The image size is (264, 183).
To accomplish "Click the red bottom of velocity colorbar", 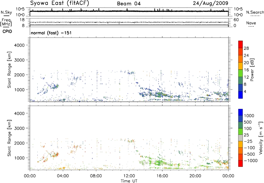I will pyautogui.click(x=241, y=164).
